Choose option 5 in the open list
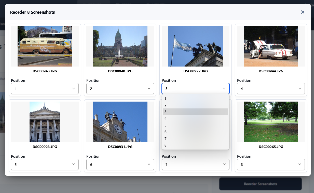The image size is (314, 193). pos(196,125)
